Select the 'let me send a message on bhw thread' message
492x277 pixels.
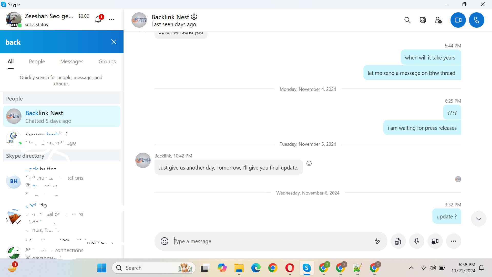pyautogui.click(x=412, y=73)
